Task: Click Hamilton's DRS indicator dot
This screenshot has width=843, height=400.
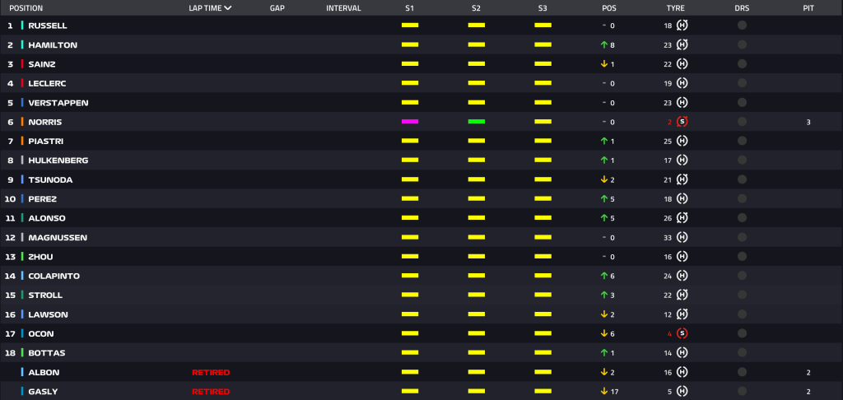Action: tap(742, 44)
